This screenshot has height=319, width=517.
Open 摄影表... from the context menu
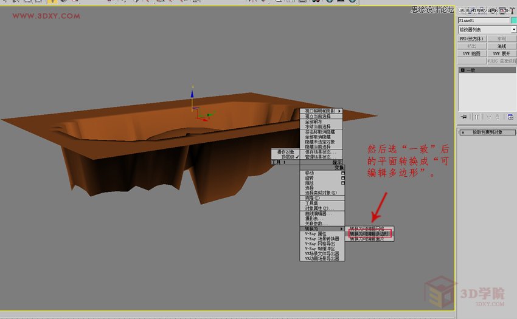tap(322, 219)
